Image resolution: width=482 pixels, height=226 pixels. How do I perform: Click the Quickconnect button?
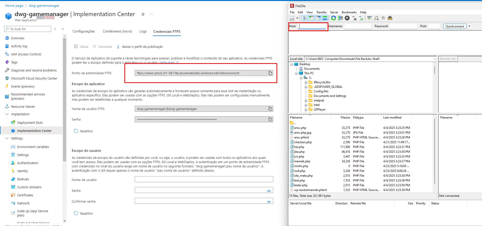(x=455, y=26)
